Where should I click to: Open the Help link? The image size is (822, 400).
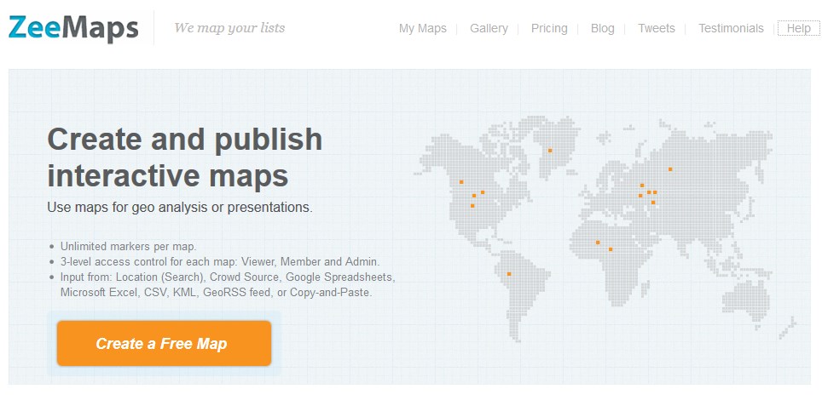[x=798, y=28]
